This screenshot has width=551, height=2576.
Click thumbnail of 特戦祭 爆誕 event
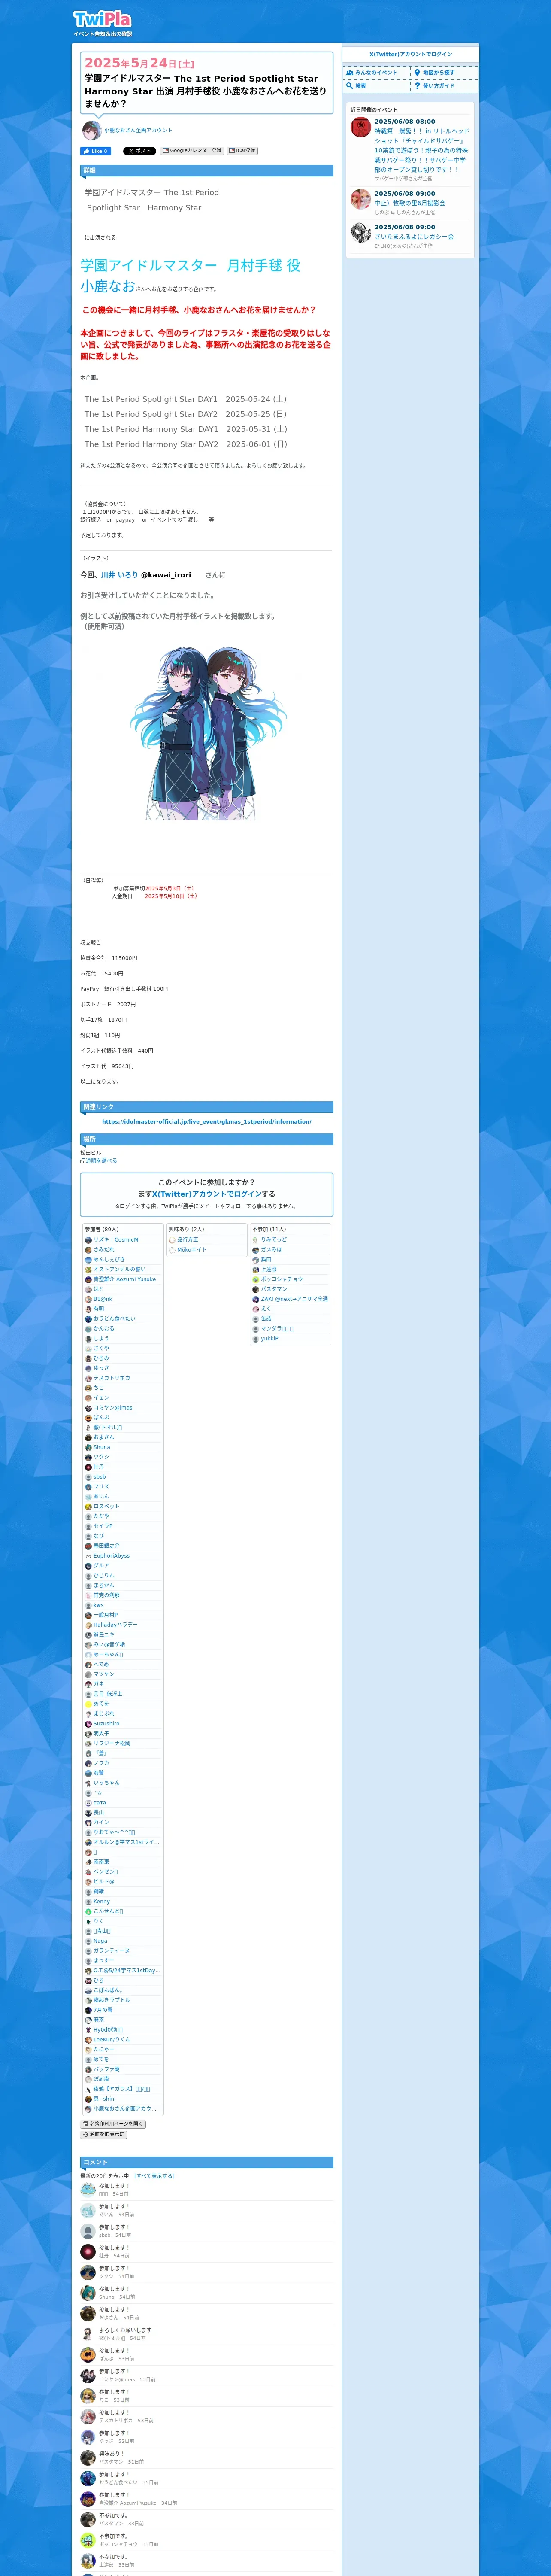(x=360, y=127)
